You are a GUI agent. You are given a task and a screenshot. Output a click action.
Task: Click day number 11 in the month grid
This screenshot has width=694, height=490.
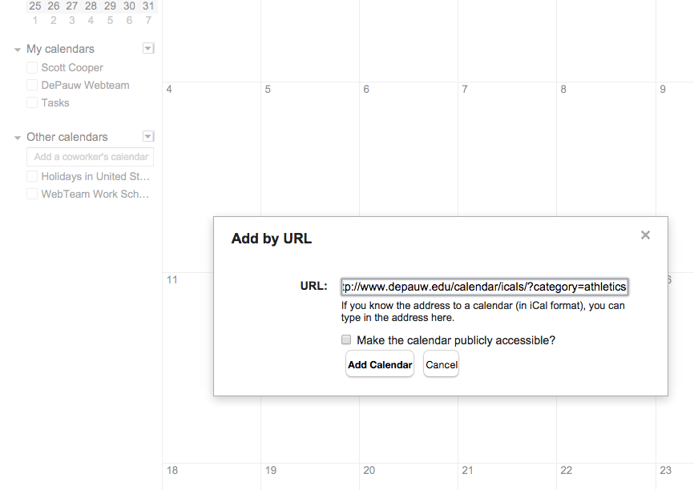pyautogui.click(x=172, y=280)
